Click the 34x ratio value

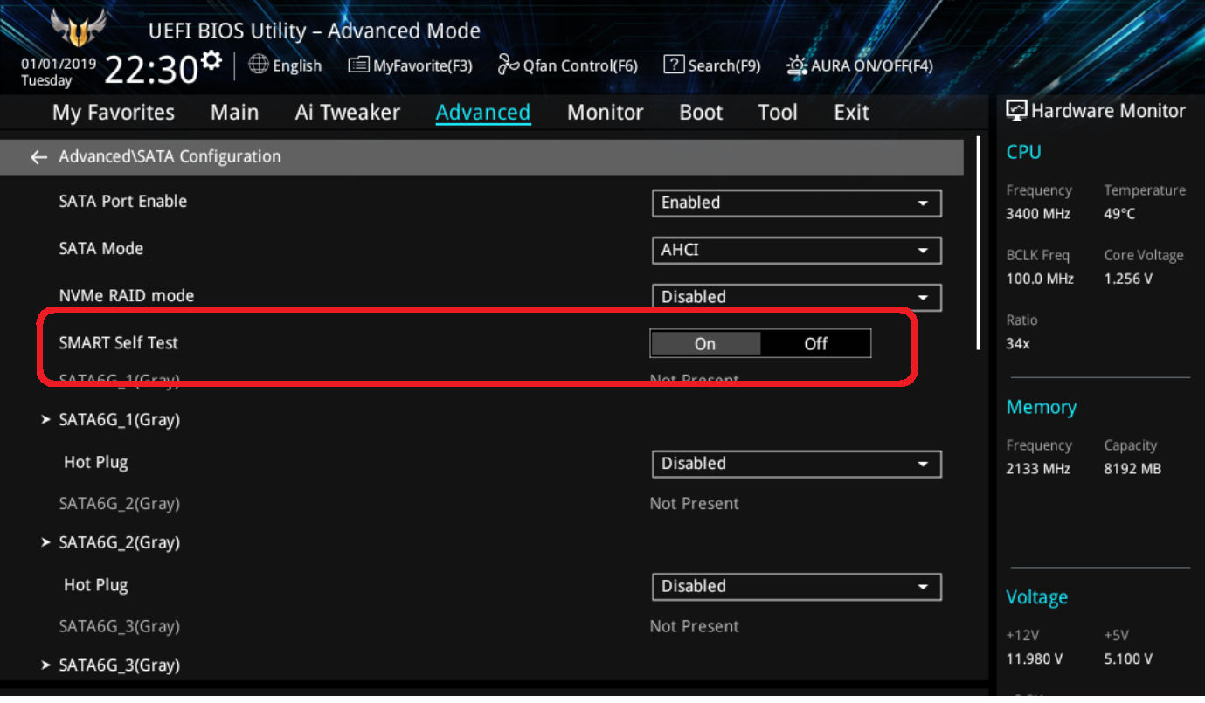click(1018, 344)
